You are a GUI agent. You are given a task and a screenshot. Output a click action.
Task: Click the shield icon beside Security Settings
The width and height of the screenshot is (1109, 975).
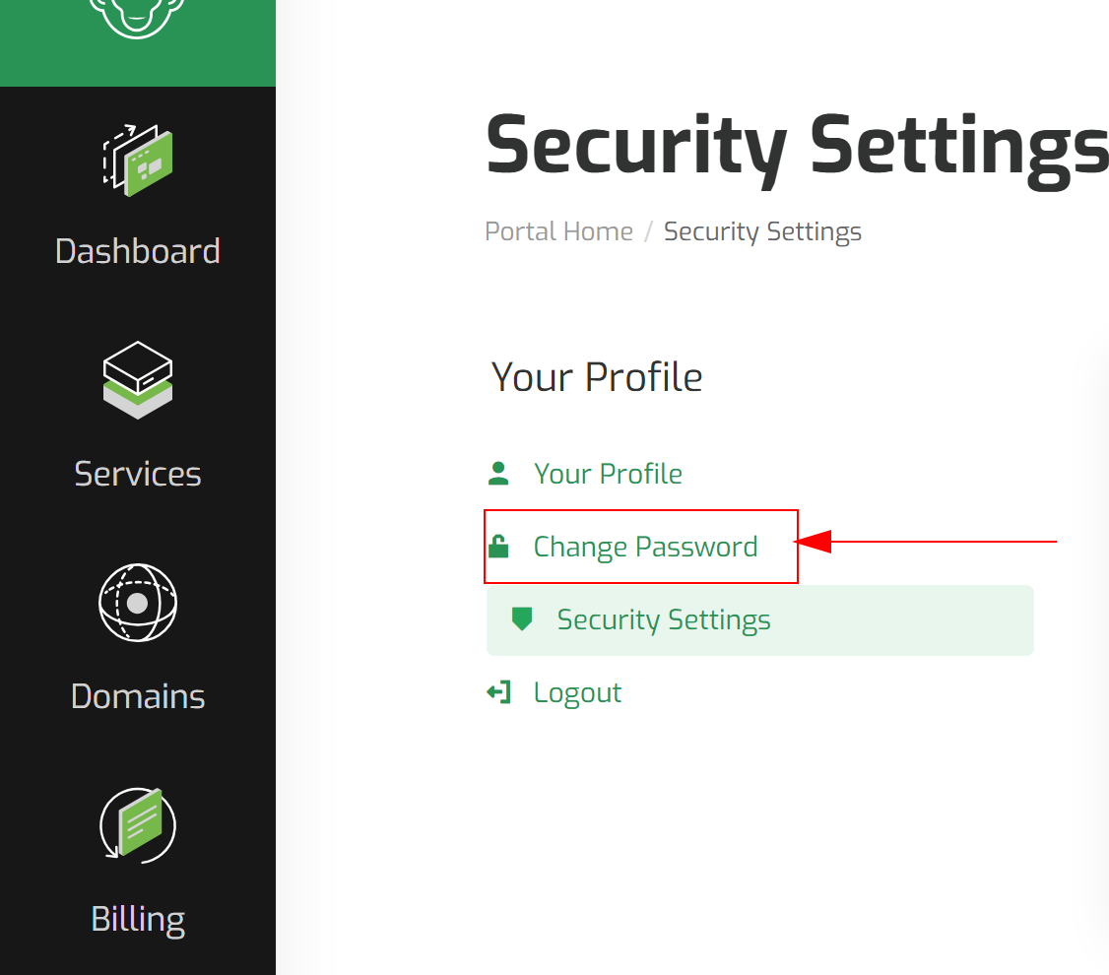tap(522, 619)
